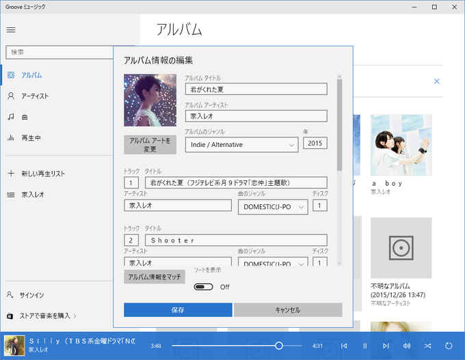Click the playlist icon beside 家入レオ
Image resolution: width=465 pixels, height=360 pixels.
tap(11, 195)
